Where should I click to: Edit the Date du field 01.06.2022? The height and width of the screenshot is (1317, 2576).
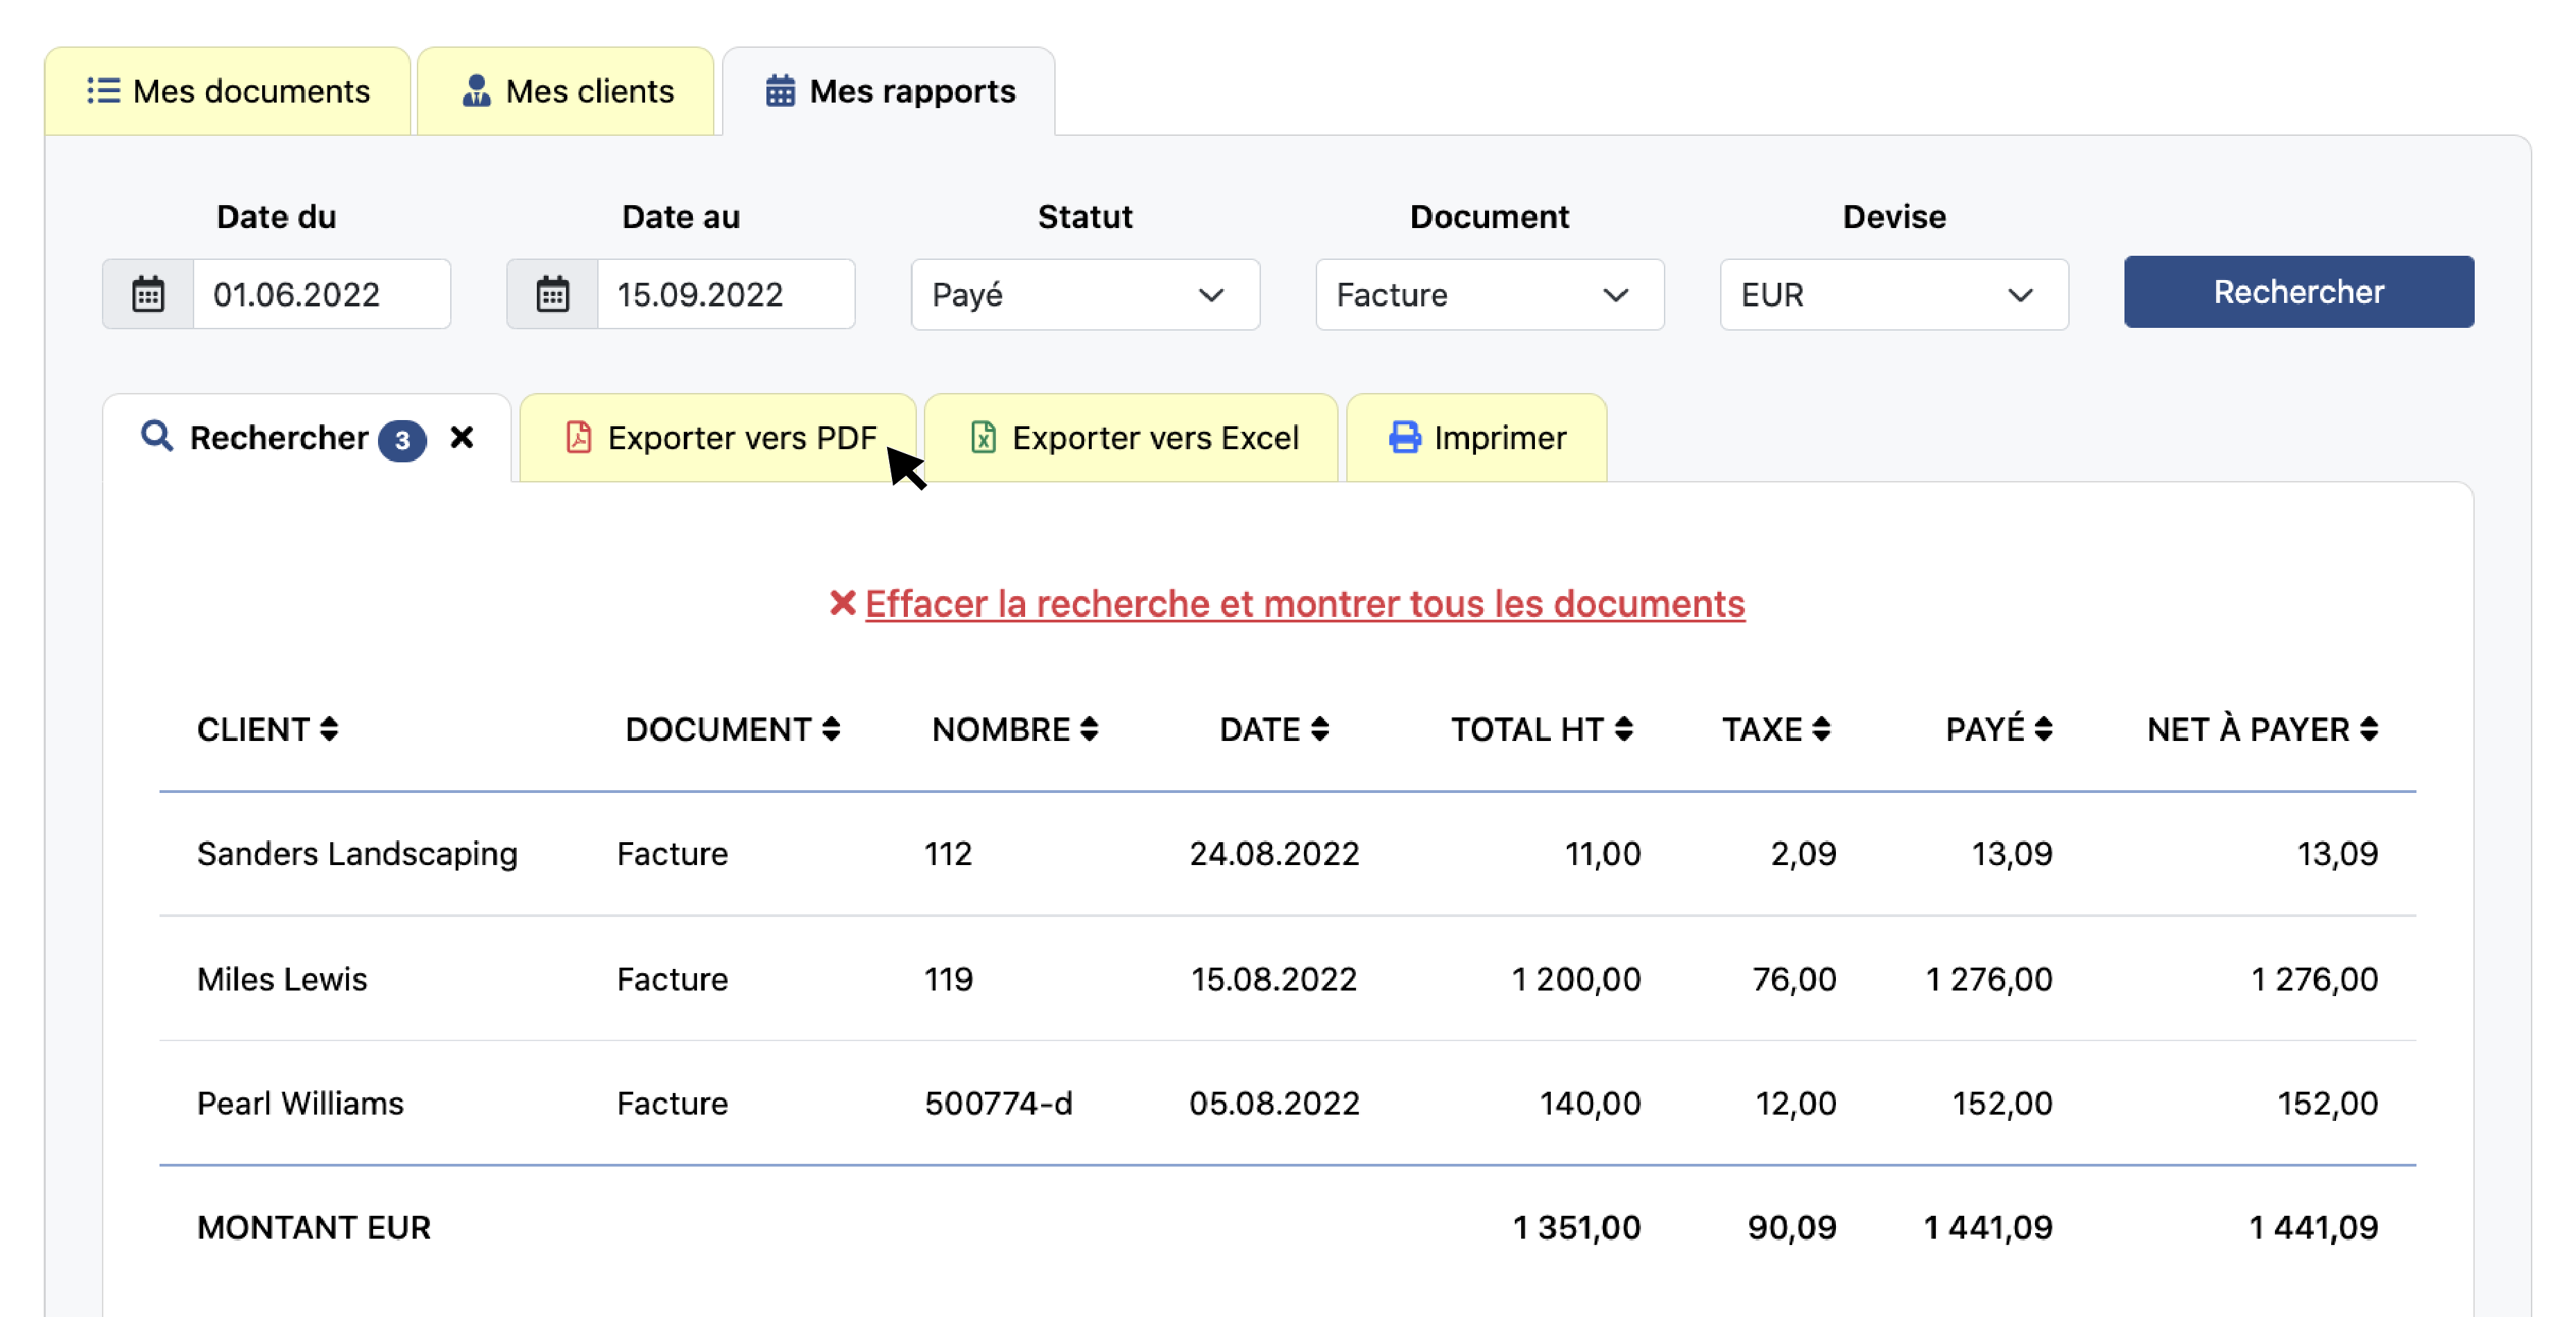coord(321,295)
